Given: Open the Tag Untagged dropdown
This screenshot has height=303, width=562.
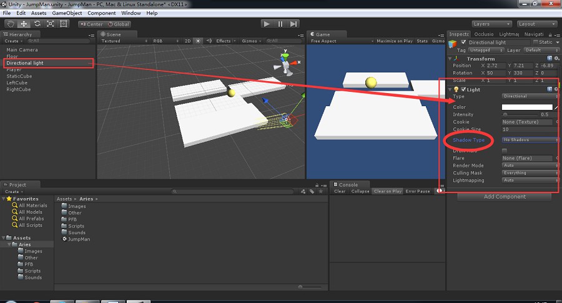Looking at the screenshot, I should pos(486,50).
